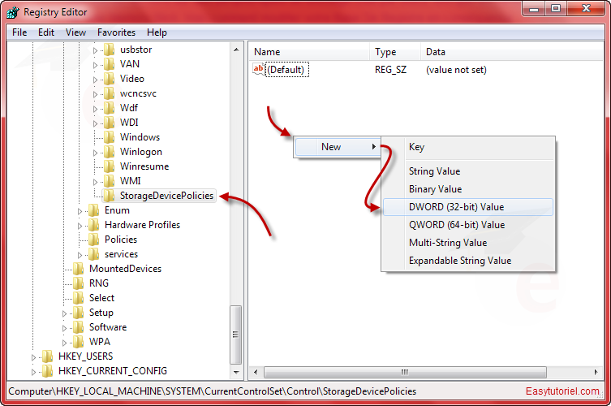Screen dimensions: 611x406
Task: Click the MountedDevices folder icon
Action: 79,269
